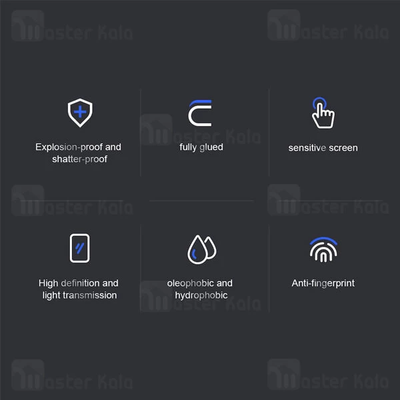Click the Master Kala watermark at bottom left
Image resolution: width=400 pixels, height=400 pixels.
tap(72, 375)
